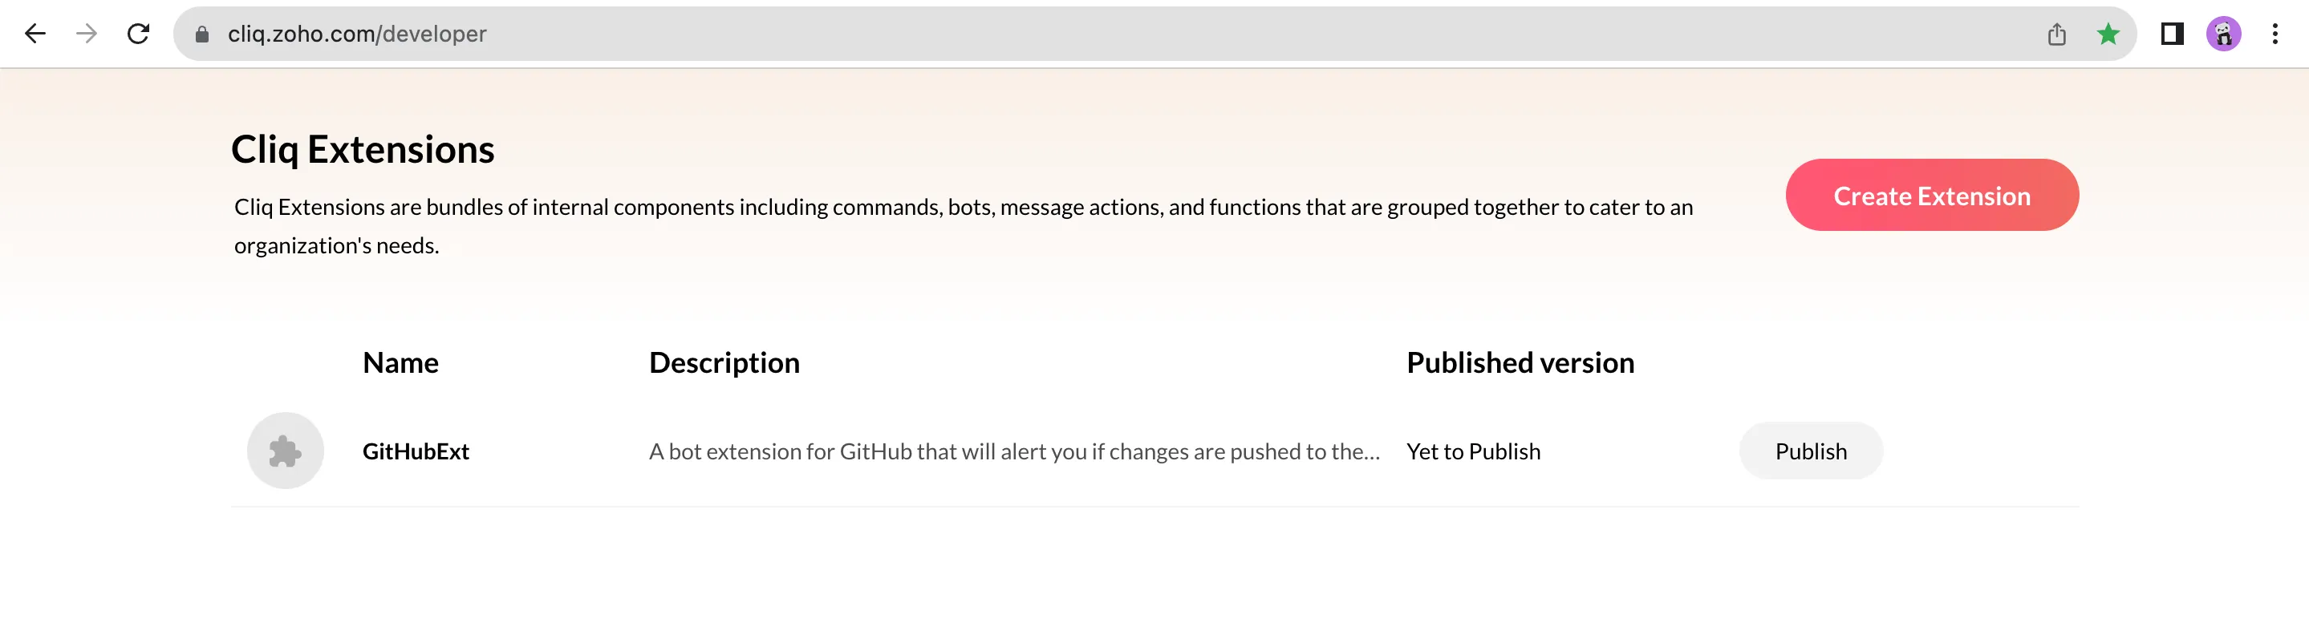
Task: Open the Chrome three-dot menu
Action: click(2275, 34)
